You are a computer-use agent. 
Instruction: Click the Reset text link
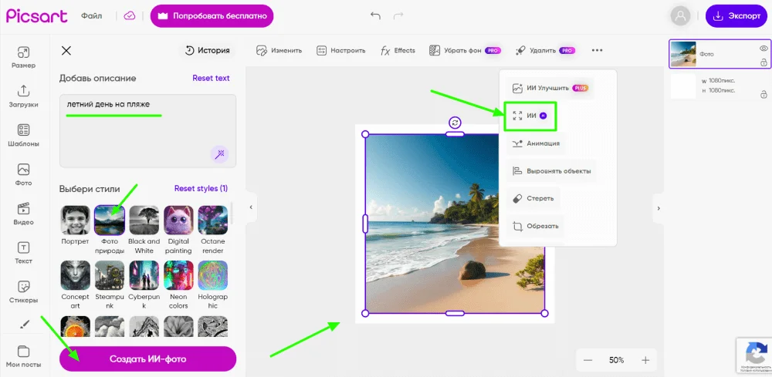point(211,78)
